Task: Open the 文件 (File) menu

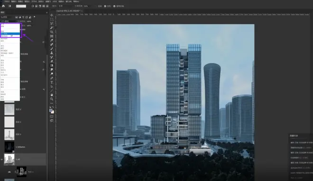Action: pyautogui.click(x=7, y=1)
